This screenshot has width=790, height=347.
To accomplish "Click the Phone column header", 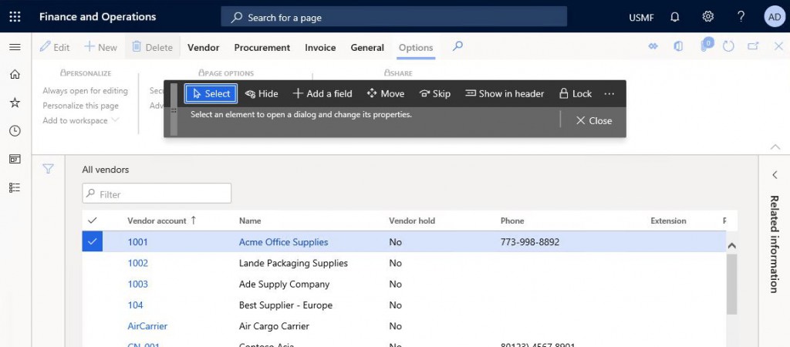I will point(512,221).
